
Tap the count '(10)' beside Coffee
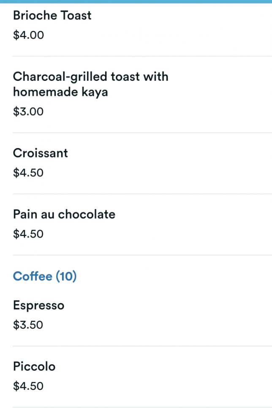pos(66,276)
